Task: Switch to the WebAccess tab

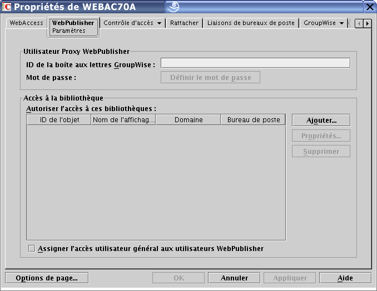Action: tap(27, 23)
